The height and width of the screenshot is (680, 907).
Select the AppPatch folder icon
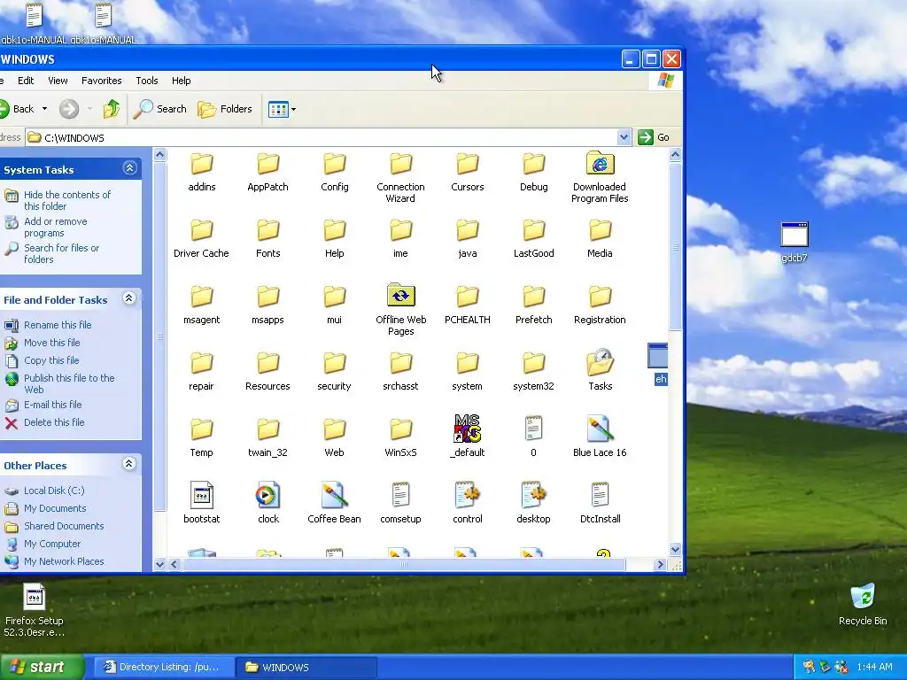click(267, 164)
